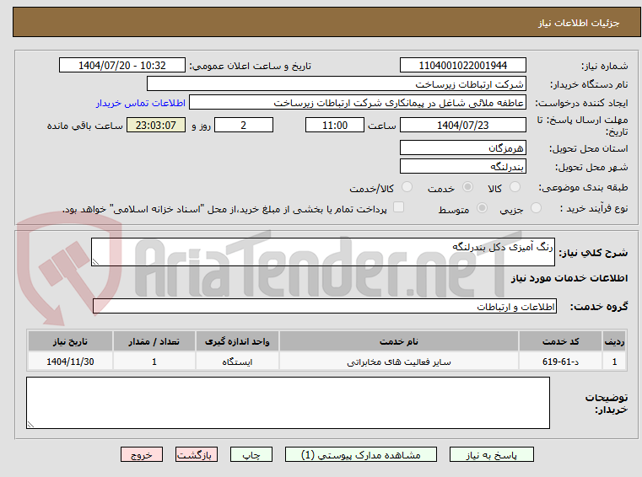The height and width of the screenshot is (477, 642).
Task: Select the جزیی purchase type radio
Action: click(536, 208)
